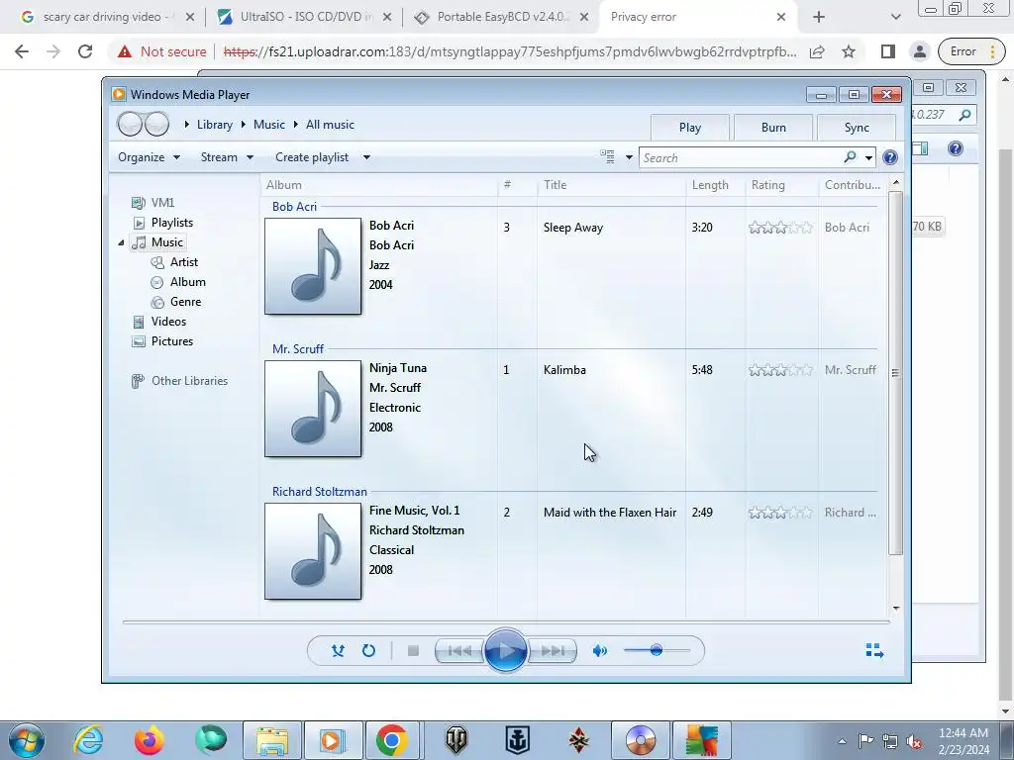Sort by the Title column header
The height and width of the screenshot is (760, 1014).
point(612,185)
